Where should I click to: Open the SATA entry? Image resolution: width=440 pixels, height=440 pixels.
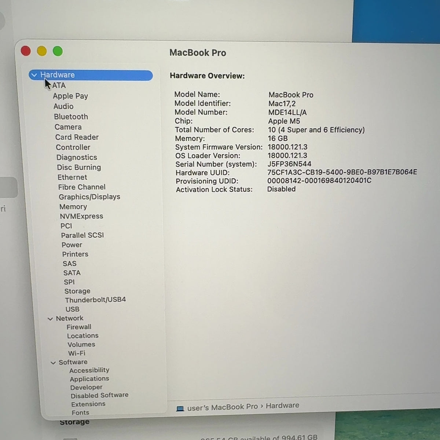coord(72,273)
